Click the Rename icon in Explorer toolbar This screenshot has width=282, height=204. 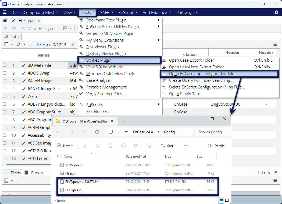pyautogui.click(x=123, y=146)
